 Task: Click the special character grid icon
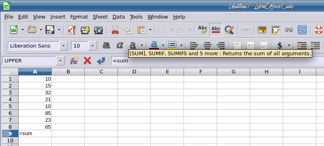[x=302, y=30]
